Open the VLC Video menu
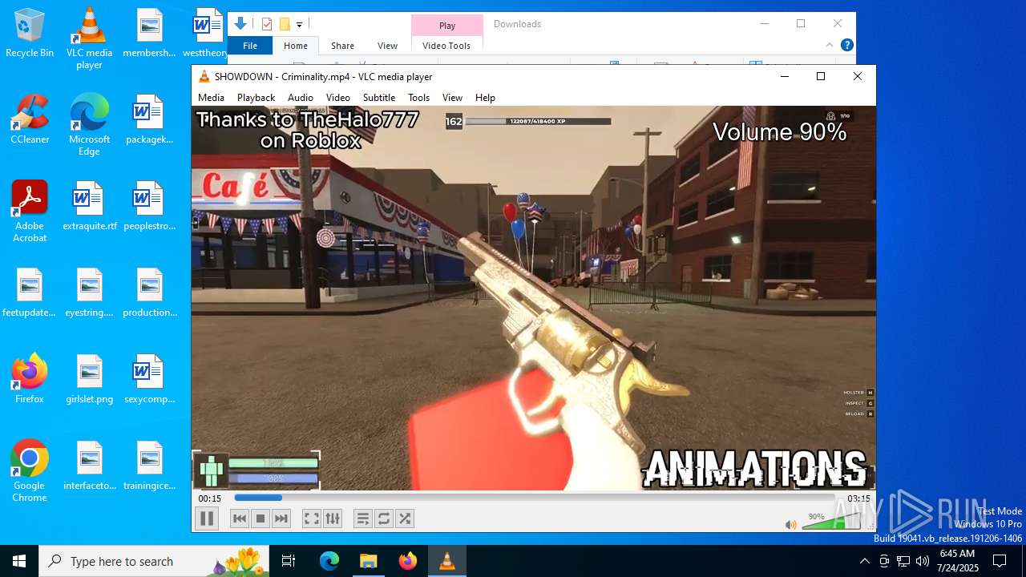The width and height of the screenshot is (1026, 577). click(x=338, y=97)
